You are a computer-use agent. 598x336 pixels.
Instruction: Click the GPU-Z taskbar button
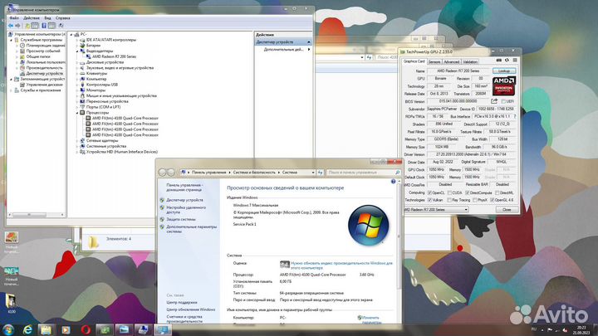tap(105, 330)
